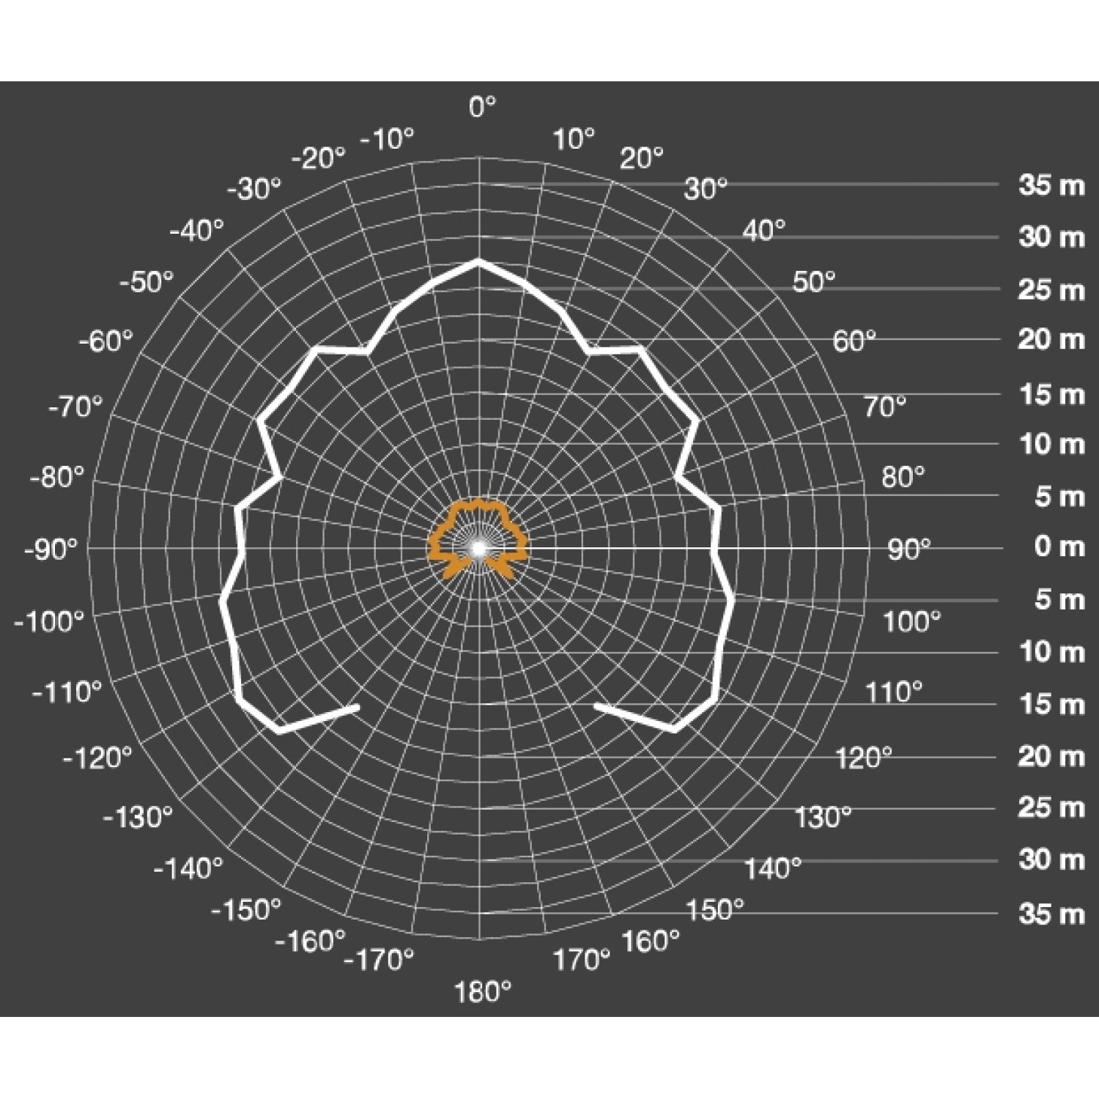Image resolution: width=1099 pixels, height=1099 pixels.
Task: Select the -90° angle label
Action: coord(51,549)
